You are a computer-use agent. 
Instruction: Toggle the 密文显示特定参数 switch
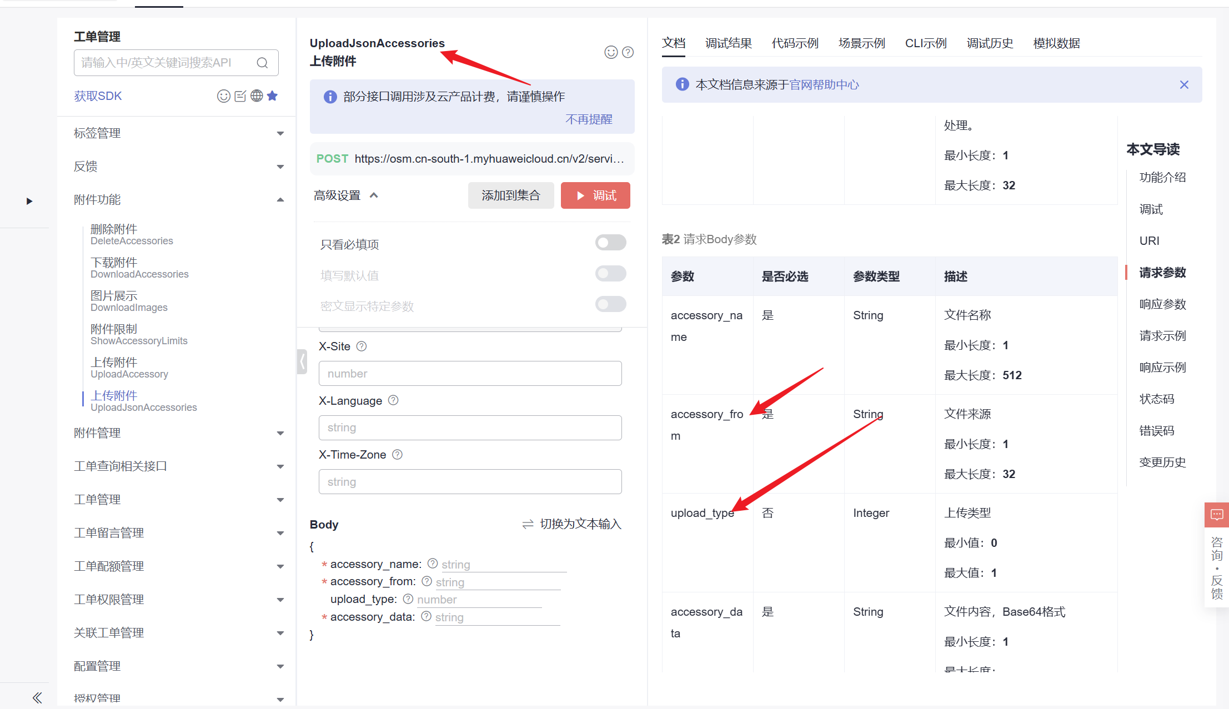(x=611, y=304)
